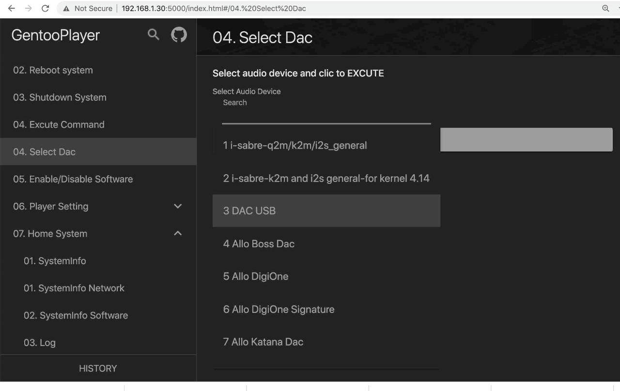Click GentooPlayer title in sidebar
This screenshot has width=620, height=391.
[55, 35]
